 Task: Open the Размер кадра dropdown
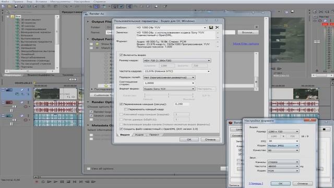(177, 61)
